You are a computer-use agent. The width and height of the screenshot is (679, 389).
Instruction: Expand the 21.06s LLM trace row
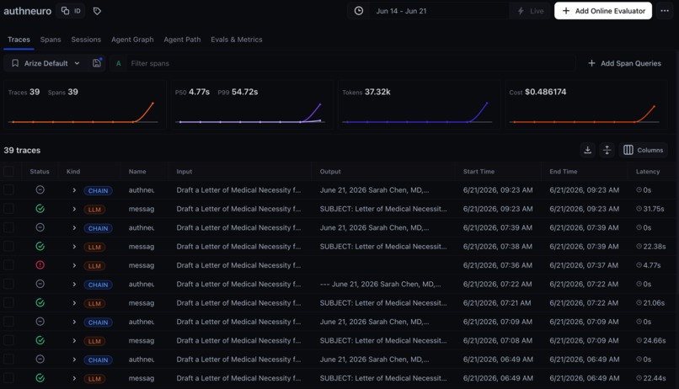tap(74, 303)
